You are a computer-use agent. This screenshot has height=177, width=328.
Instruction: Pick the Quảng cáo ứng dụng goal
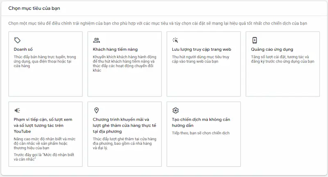point(272,49)
